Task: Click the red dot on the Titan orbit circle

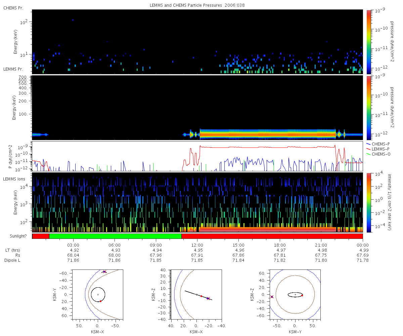Action: click(x=100, y=301)
